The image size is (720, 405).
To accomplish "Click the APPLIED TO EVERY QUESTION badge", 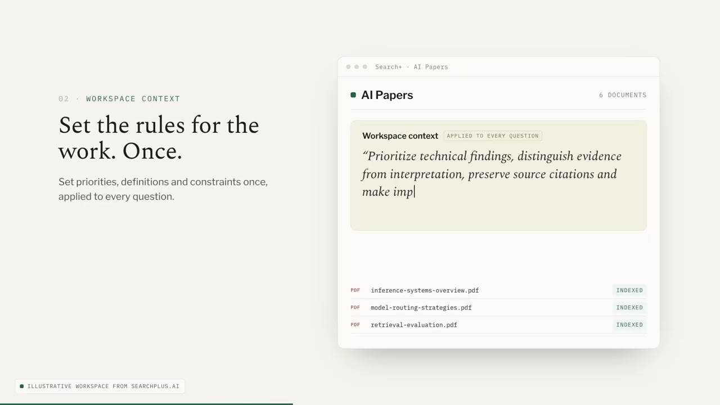I will coord(493,136).
